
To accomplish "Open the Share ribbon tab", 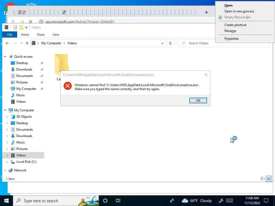I will pyautogui.click(x=41, y=35).
